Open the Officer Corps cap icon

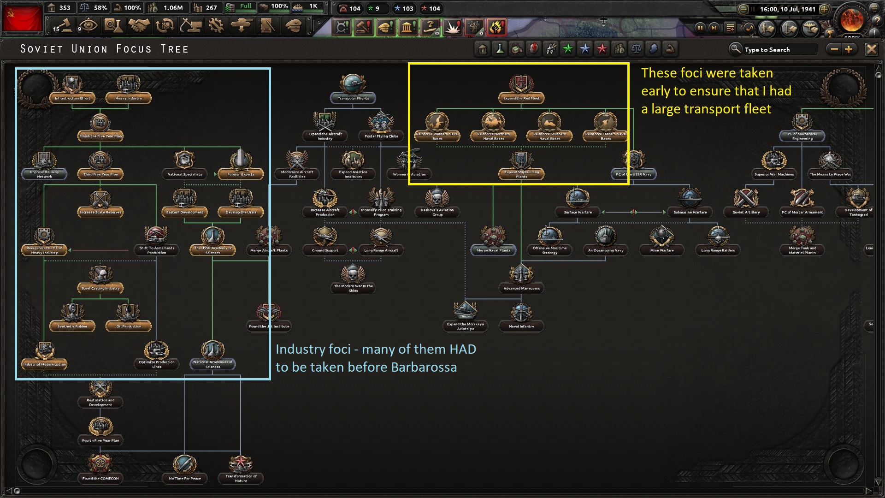point(293,26)
